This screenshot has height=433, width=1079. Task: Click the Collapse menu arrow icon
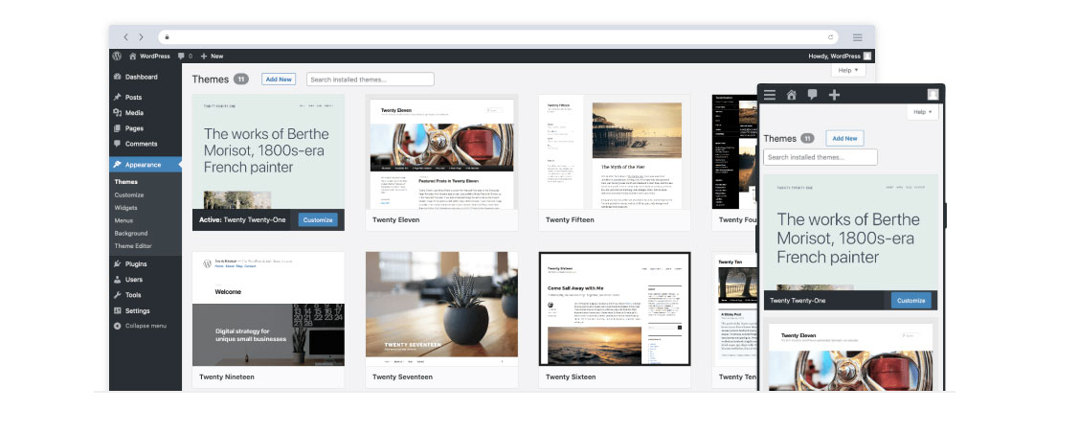(x=118, y=326)
